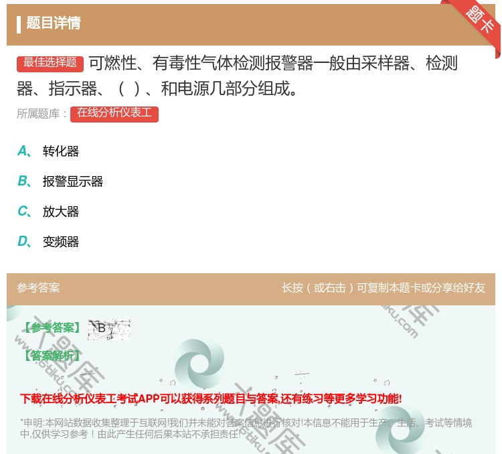502x454 pixels.
Task: Select option C 放大器
Action: coord(48,212)
